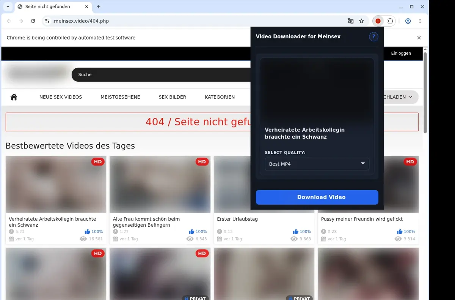Click the thumbs-up icon on 'Erster Urlaubstag'

(x=296, y=232)
